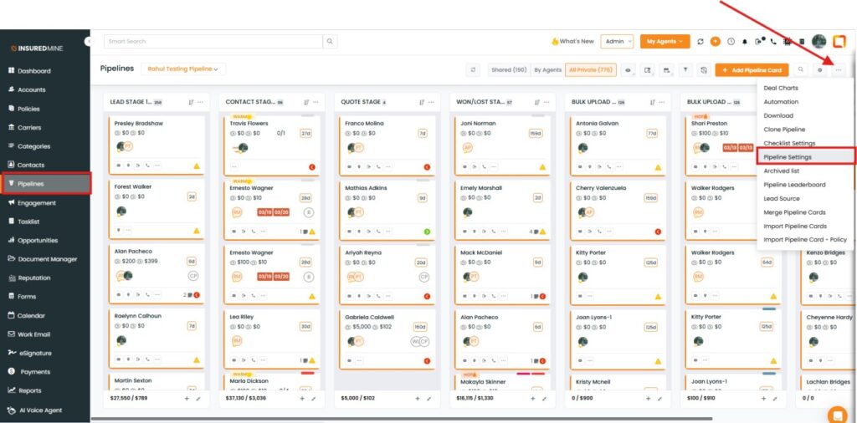Open Pipeline Settings from the dropdown menu
Image resolution: width=857 pixels, height=423 pixels.
tap(788, 156)
